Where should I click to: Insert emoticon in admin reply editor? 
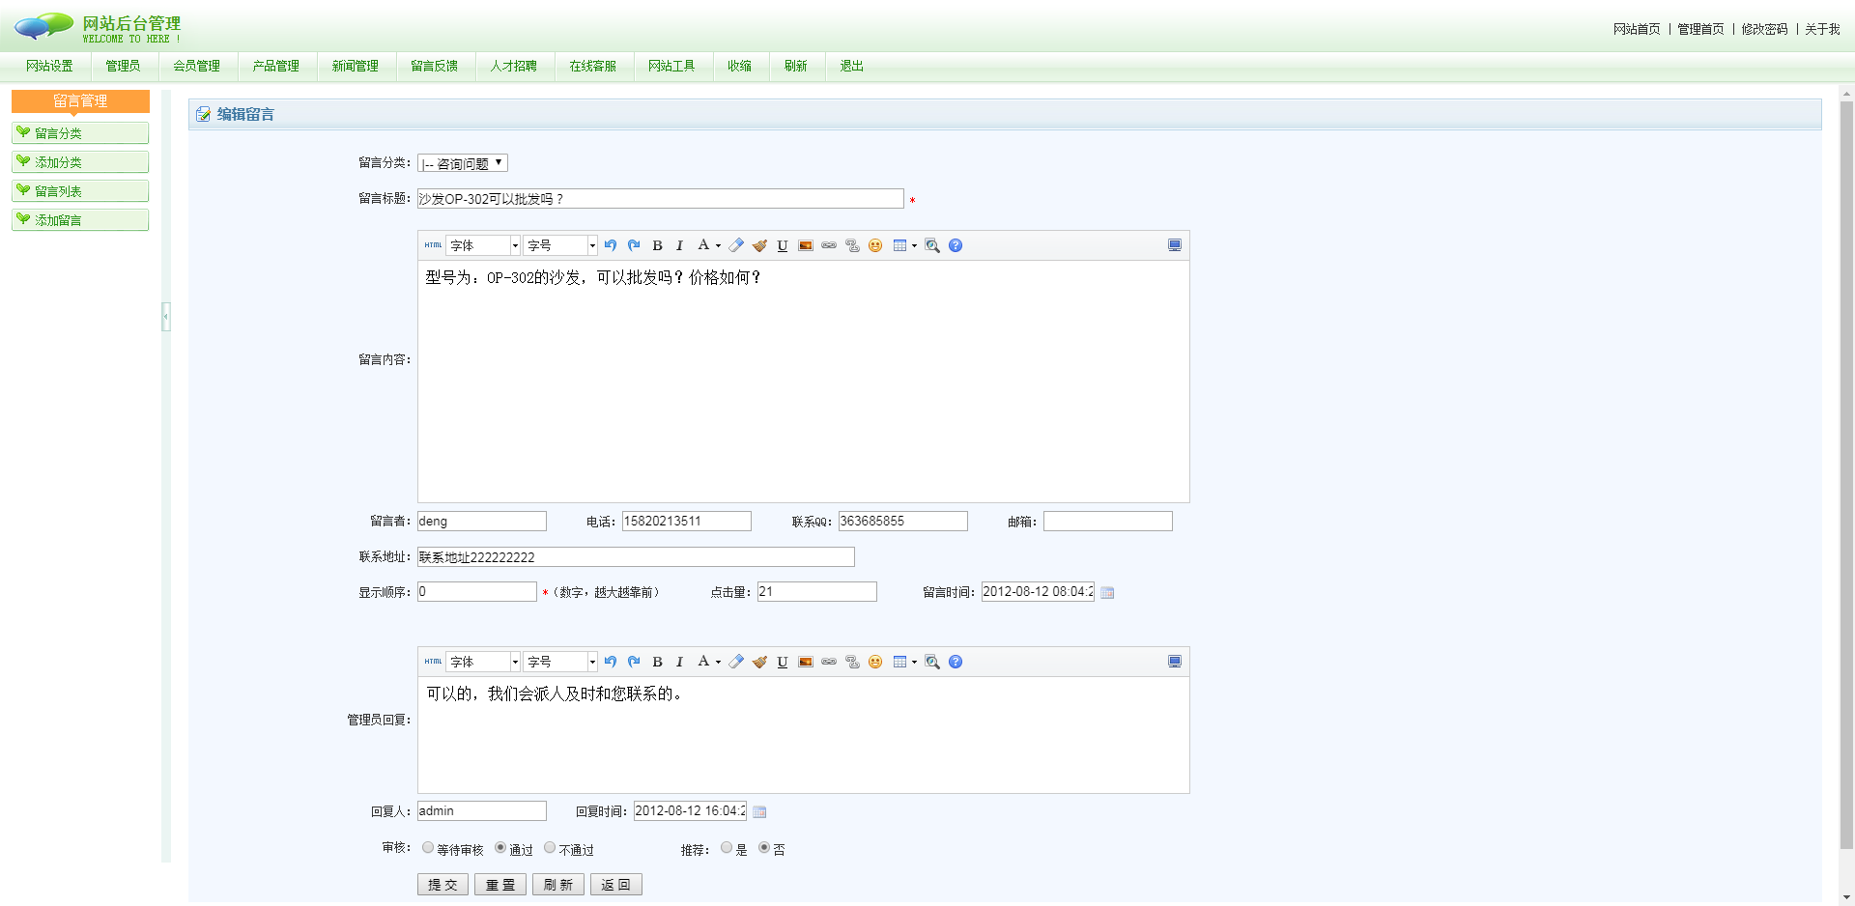tap(875, 662)
